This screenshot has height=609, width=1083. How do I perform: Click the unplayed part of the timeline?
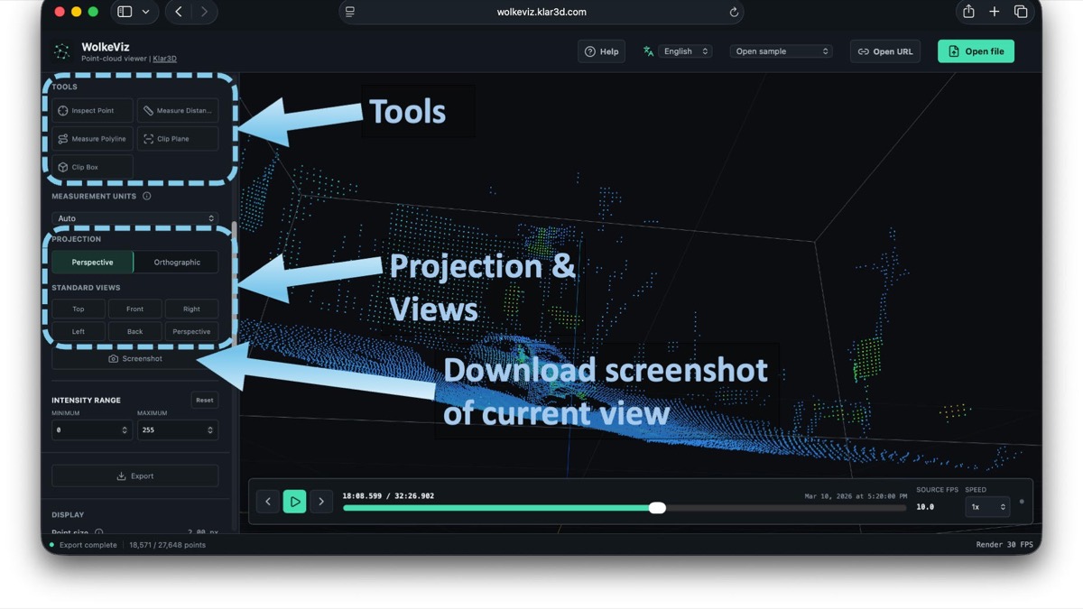click(786, 508)
